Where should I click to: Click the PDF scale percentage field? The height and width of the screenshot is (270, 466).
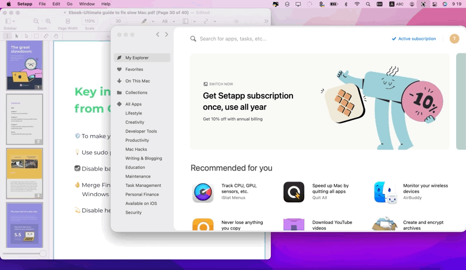tap(90, 21)
